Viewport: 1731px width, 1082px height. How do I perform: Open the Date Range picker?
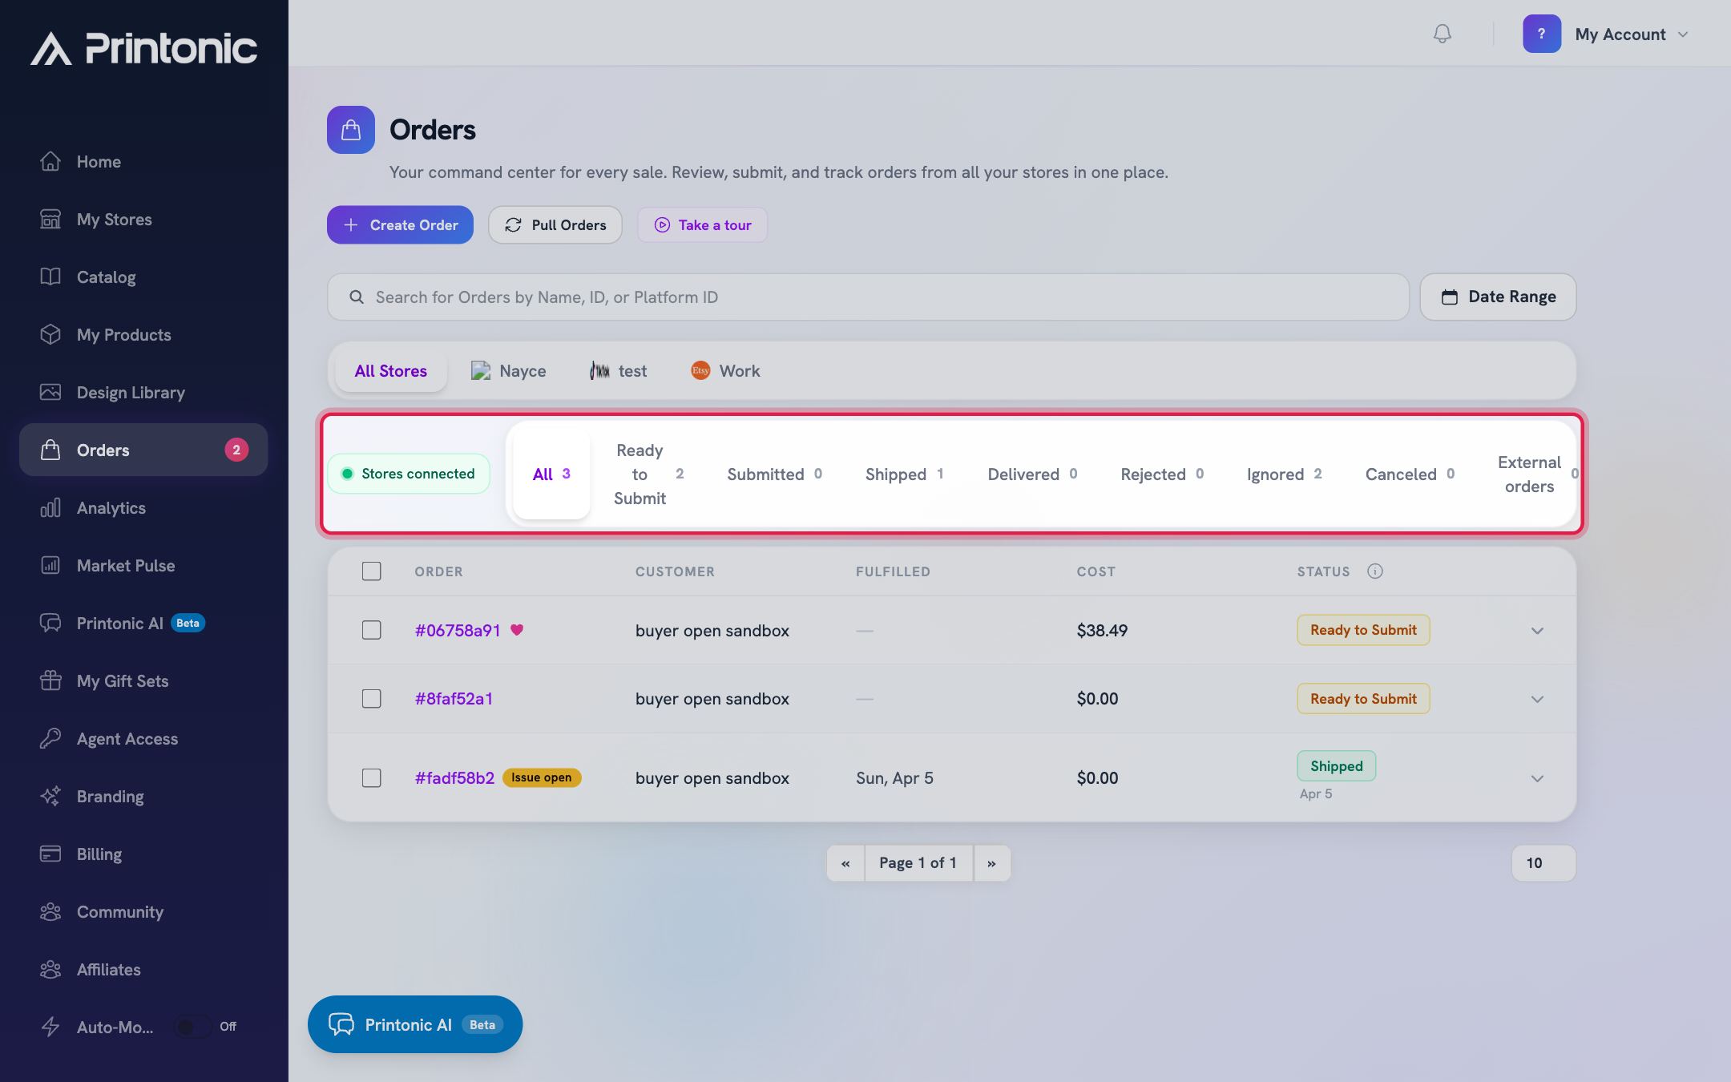[1498, 297]
